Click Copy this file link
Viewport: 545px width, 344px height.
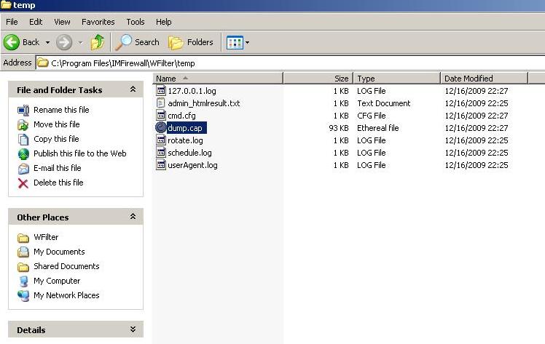(56, 139)
